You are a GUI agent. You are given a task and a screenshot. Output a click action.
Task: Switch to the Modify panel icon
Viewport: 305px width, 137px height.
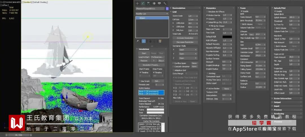(143, 3)
